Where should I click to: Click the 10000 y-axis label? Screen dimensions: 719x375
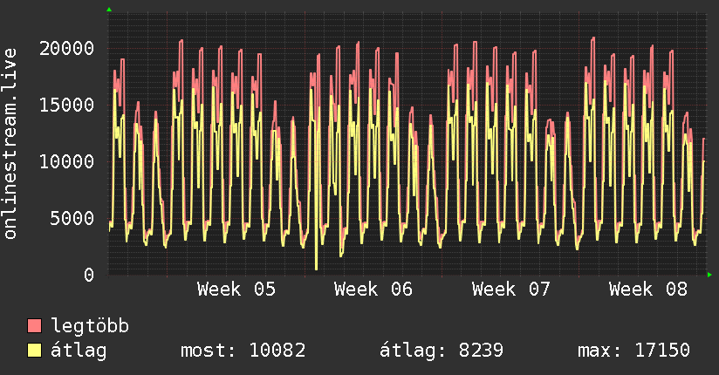[x=66, y=161]
